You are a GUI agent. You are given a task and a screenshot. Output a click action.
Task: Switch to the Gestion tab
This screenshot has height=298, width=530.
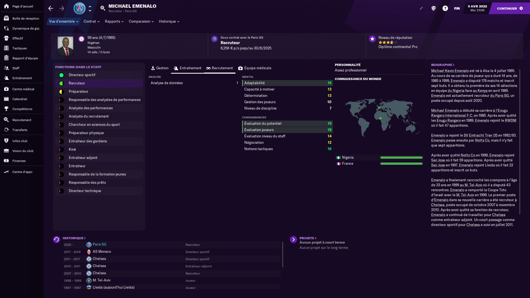(x=160, y=68)
